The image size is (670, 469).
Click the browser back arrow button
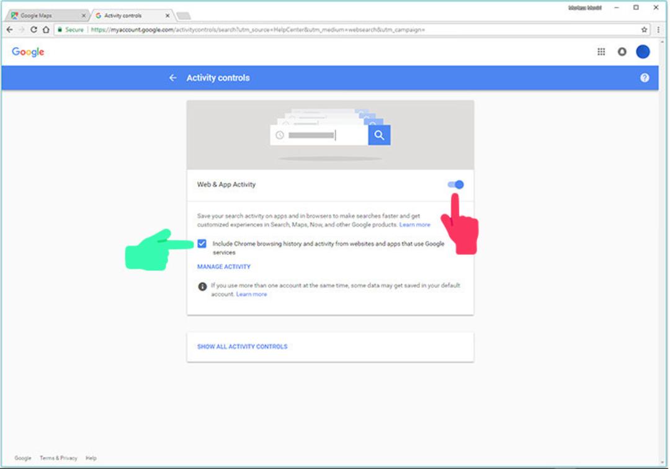click(x=10, y=30)
